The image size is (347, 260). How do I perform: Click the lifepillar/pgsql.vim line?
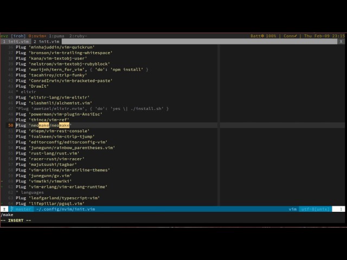[50, 204]
